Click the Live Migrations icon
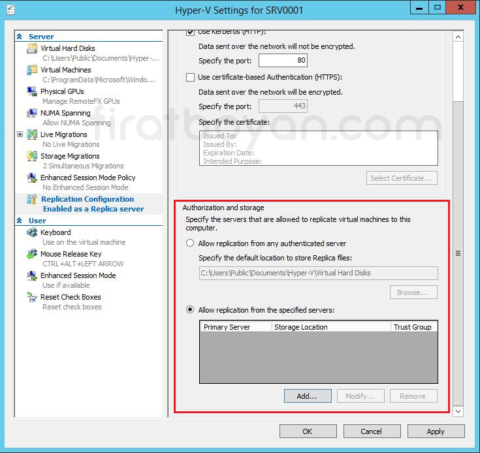Viewport: 480px width, 453px height. point(32,134)
